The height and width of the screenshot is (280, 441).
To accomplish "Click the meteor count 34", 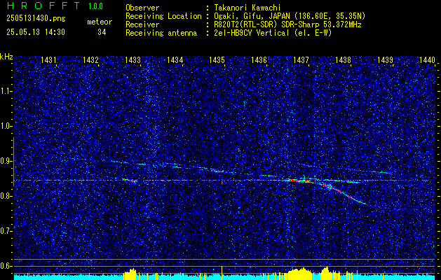I will pos(102,32).
